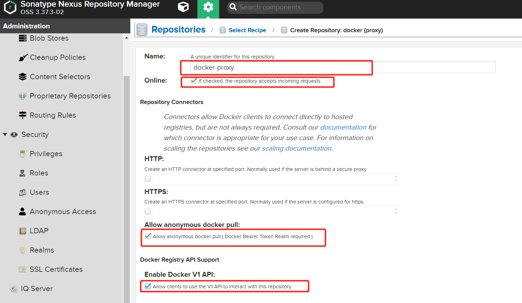Open the documentation link
Viewport: 522px width, 303px height.
pyautogui.click(x=344, y=127)
